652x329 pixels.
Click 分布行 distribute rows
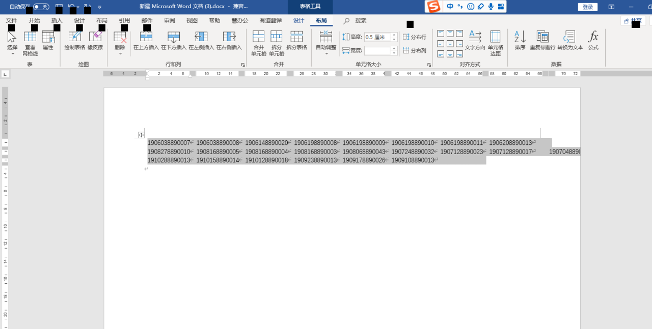tap(415, 37)
